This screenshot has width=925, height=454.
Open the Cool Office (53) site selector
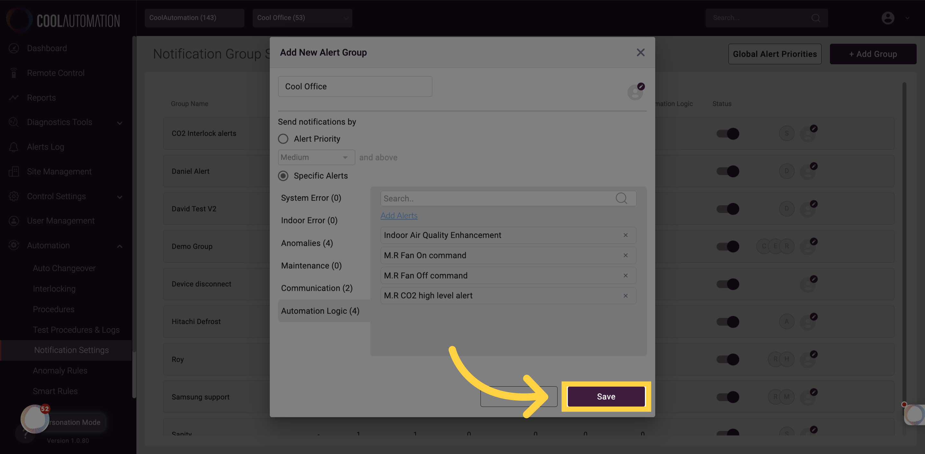(x=302, y=18)
